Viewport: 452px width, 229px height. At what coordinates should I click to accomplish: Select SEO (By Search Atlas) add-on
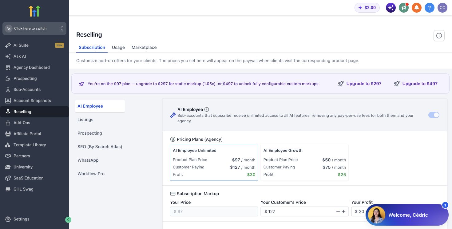click(100, 147)
